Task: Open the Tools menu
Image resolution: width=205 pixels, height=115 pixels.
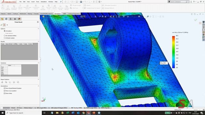Action: point(37,2)
